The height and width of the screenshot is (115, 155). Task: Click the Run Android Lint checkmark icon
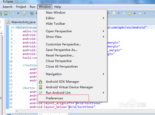click(x=40, y=93)
